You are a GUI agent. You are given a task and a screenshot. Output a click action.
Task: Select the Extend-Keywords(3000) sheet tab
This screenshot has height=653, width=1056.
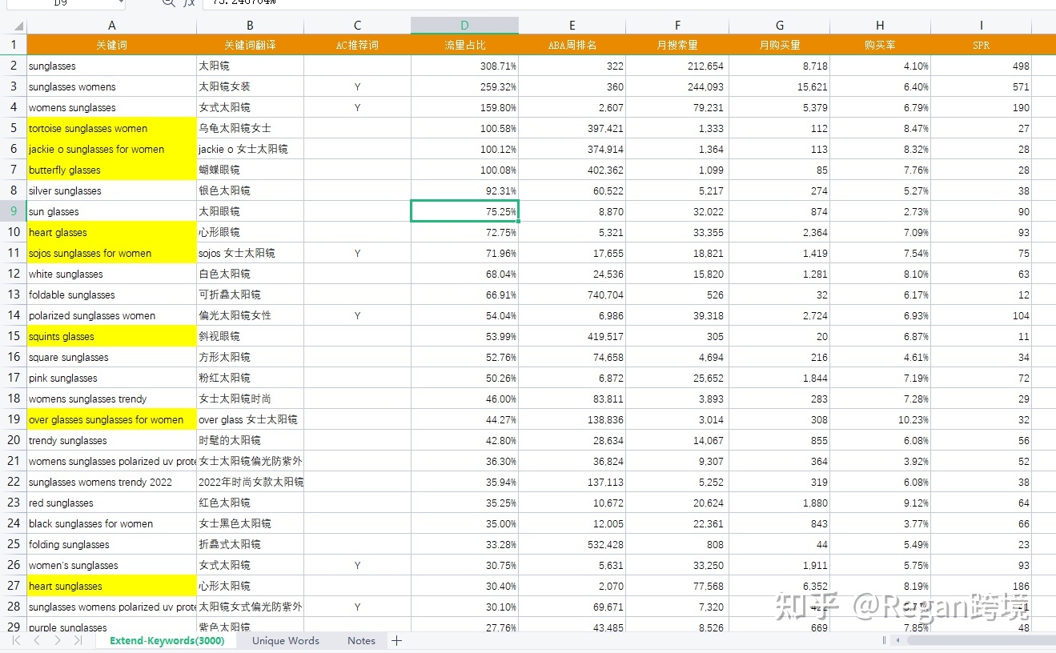click(x=167, y=640)
